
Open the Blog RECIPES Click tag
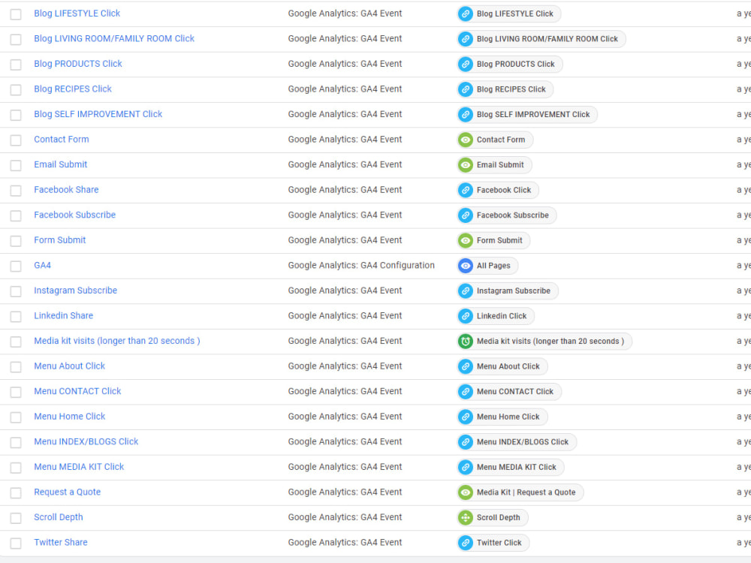point(73,89)
